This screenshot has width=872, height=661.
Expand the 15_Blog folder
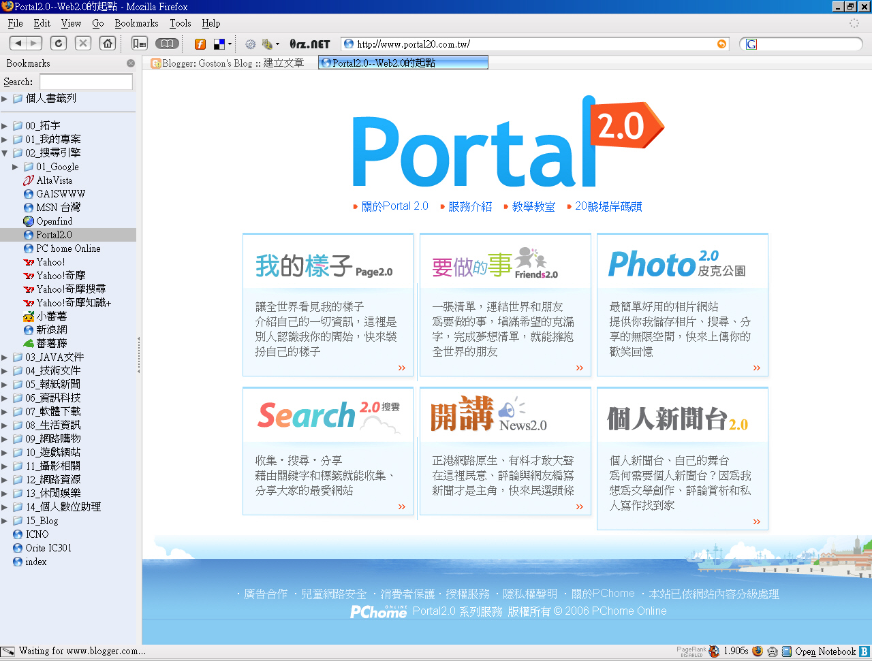(5, 521)
